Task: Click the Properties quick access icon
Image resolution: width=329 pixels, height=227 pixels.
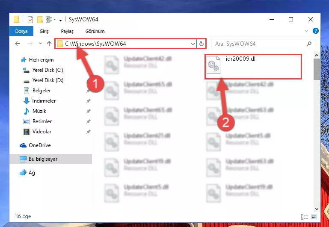Action: click(x=30, y=20)
